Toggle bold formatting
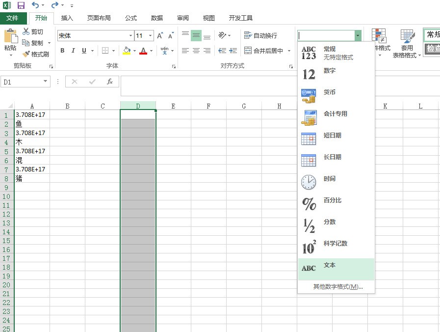 [x=62, y=51]
